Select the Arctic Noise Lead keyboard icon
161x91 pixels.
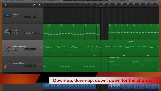8,48
